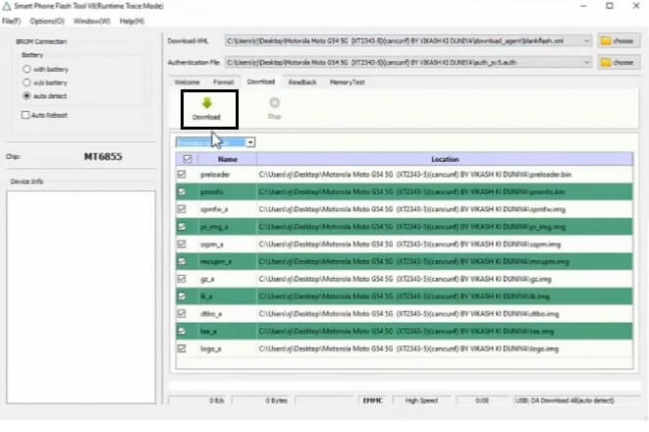Click the proinfo.bin location cell
Screen dimensions: 649x432
pyautogui.click(x=445, y=191)
